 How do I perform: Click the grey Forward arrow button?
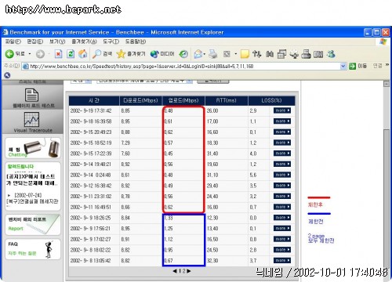click(40, 54)
